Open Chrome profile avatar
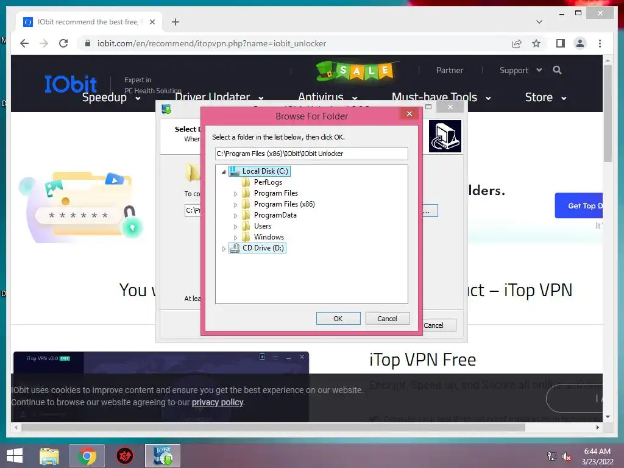Screen dimensions: 624x468 click(x=580, y=43)
